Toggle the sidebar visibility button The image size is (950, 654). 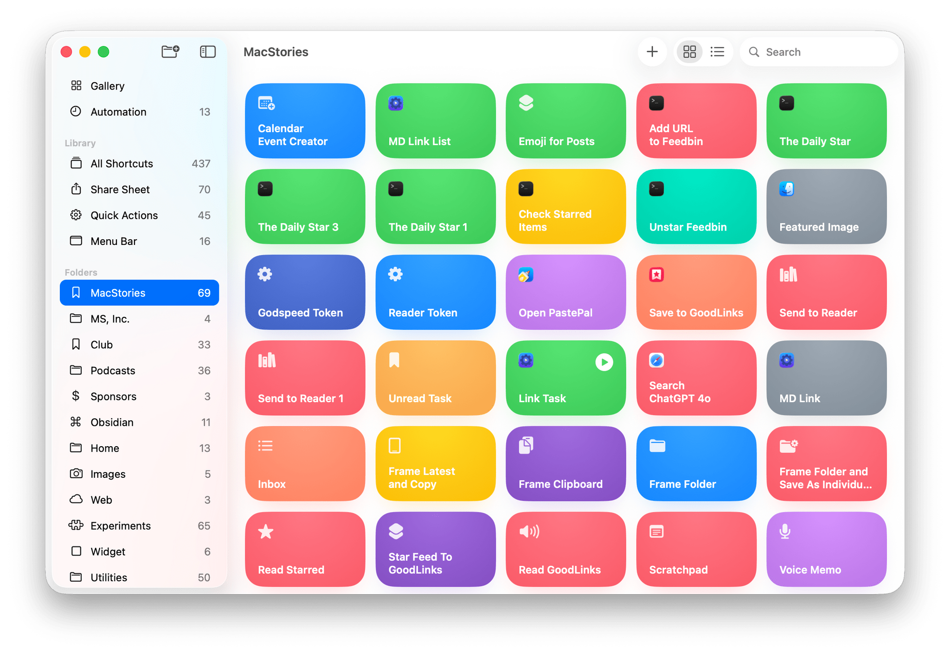(208, 51)
